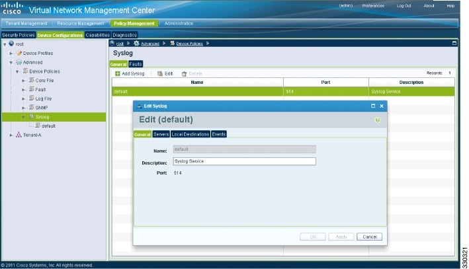Close the Edit Syslog dialog
Viewport: 469px width, 269px height.
point(382,106)
